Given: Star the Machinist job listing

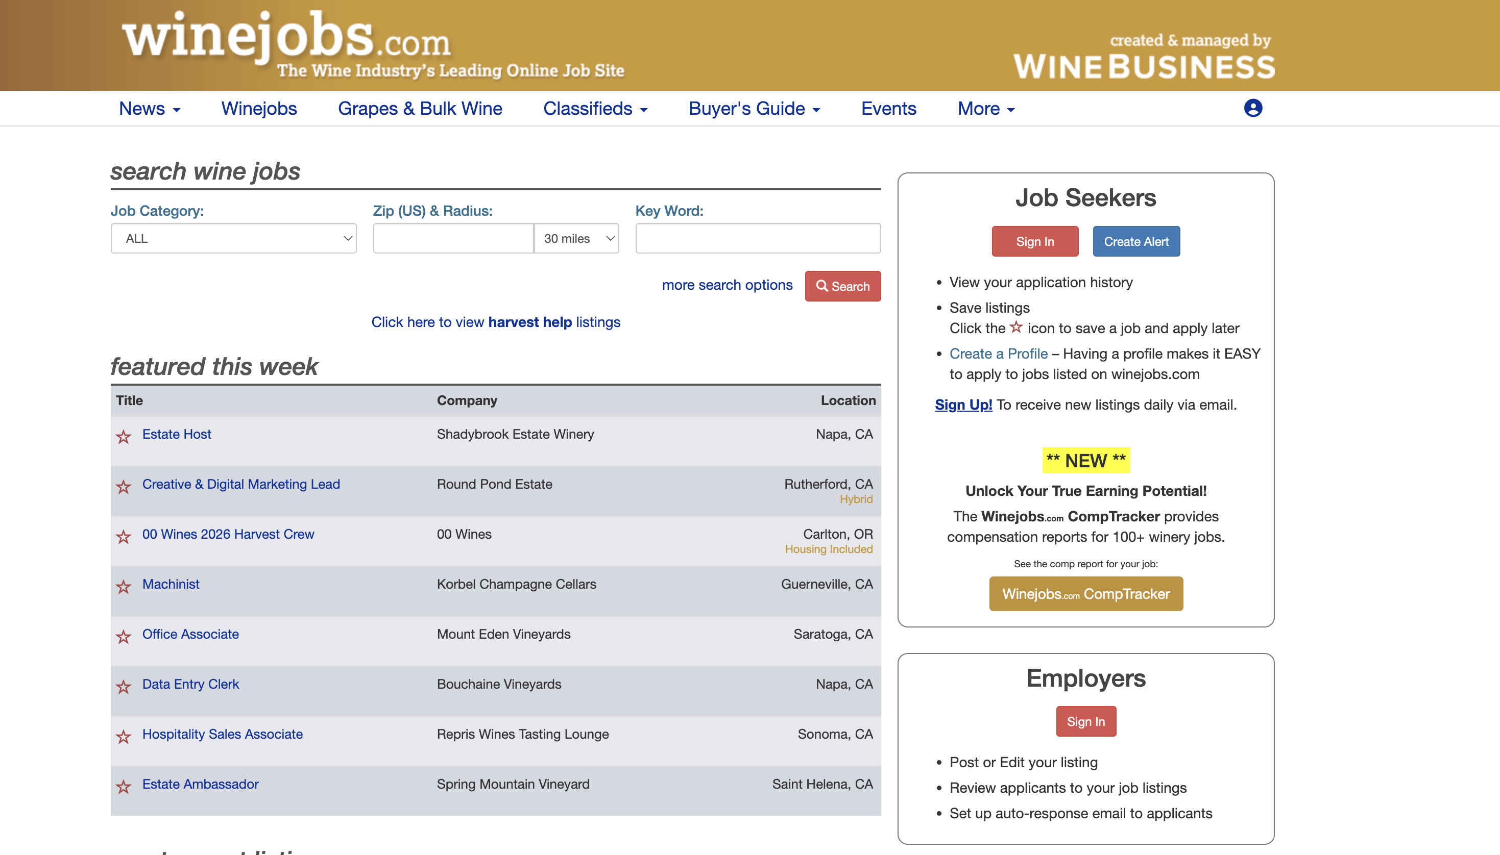Looking at the screenshot, I should (x=124, y=586).
